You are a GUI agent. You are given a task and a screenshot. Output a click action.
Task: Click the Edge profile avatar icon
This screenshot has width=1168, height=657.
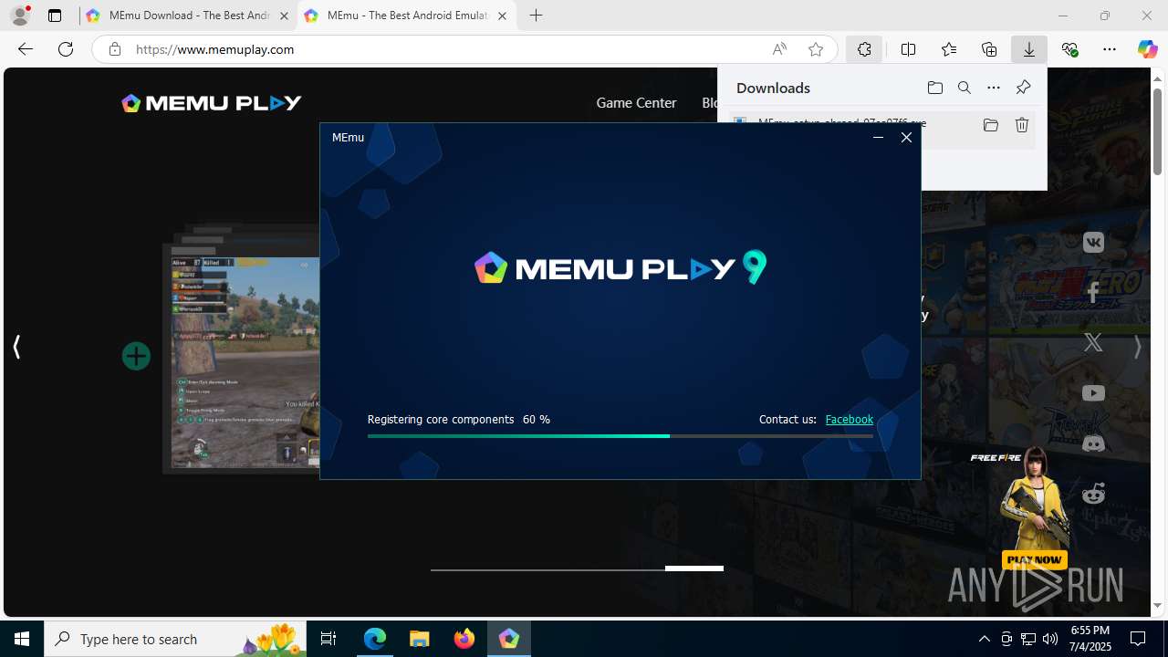[x=20, y=16]
